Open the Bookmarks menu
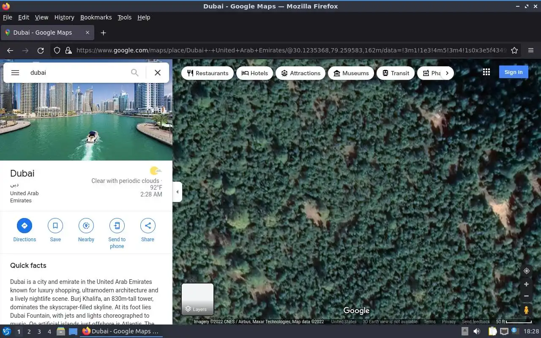Image resolution: width=541 pixels, height=338 pixels. pyautogui.click(x=96, y=17)
